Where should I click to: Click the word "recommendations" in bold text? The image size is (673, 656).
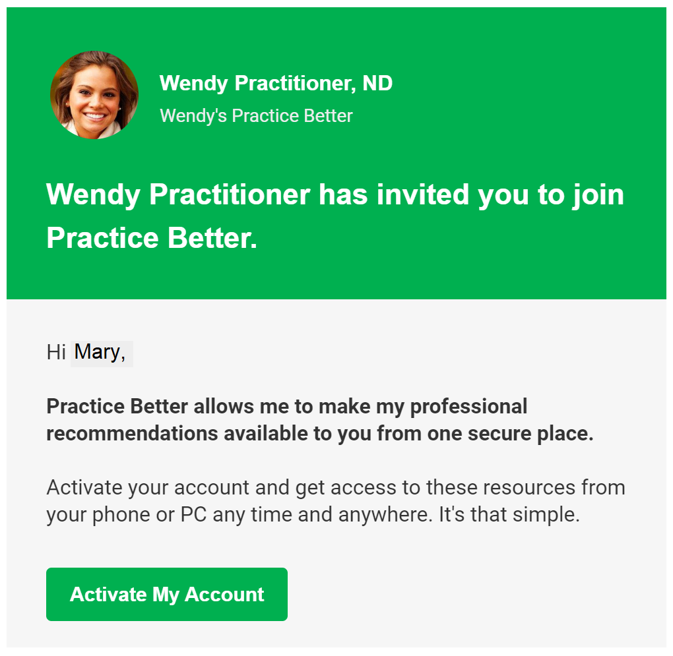point(132,433)
